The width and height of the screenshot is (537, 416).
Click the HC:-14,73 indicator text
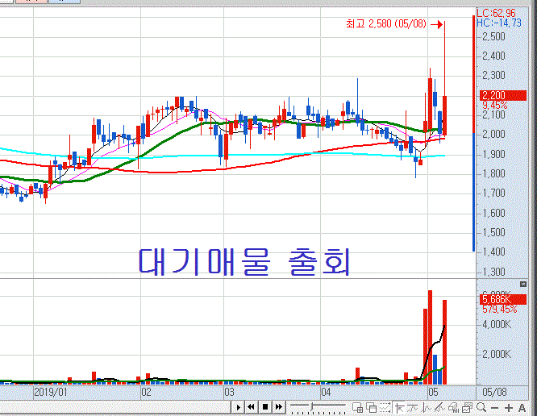click(499, 23)
